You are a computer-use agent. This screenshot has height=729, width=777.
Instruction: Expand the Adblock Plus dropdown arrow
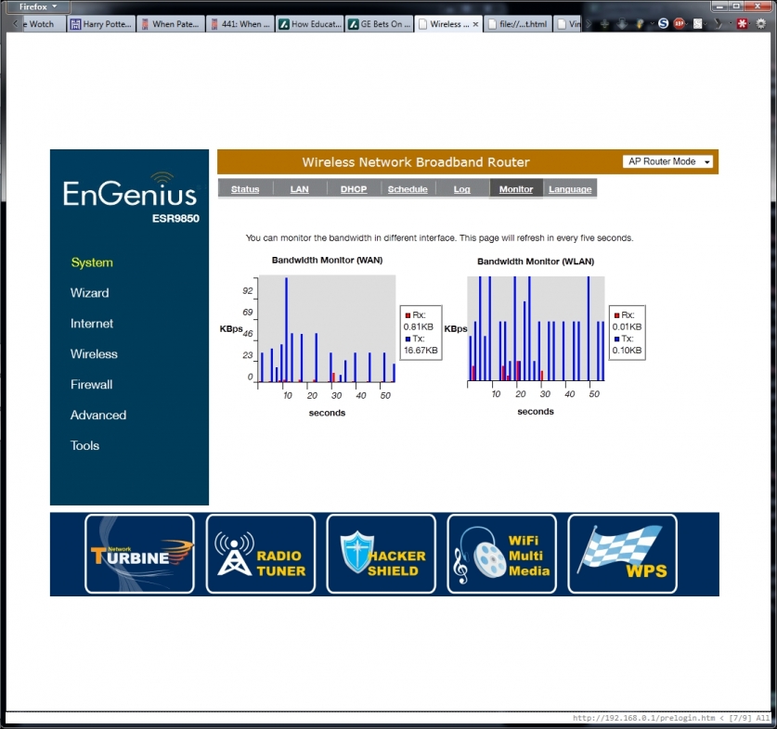[687, 24]
